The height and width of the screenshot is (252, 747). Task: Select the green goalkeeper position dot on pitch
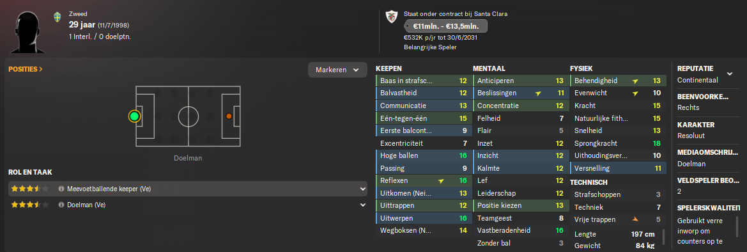135,116
